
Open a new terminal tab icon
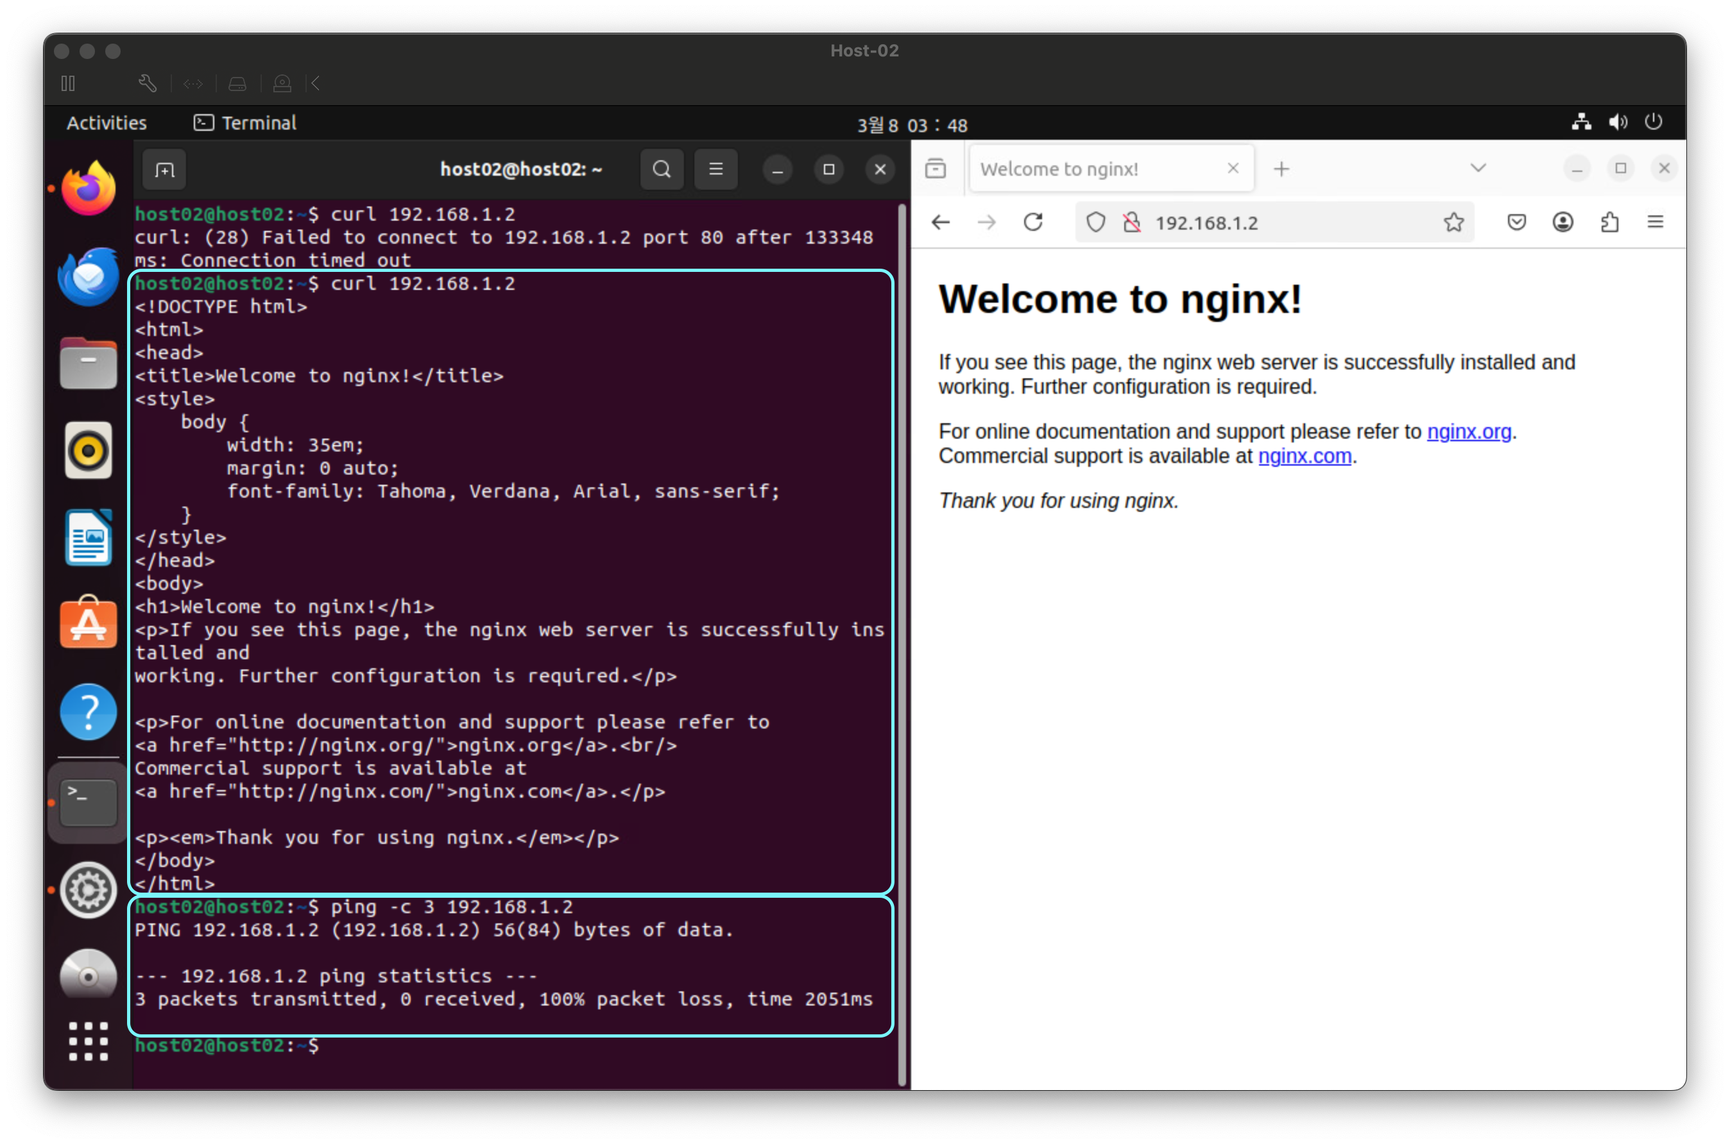[x=165, y=170]
